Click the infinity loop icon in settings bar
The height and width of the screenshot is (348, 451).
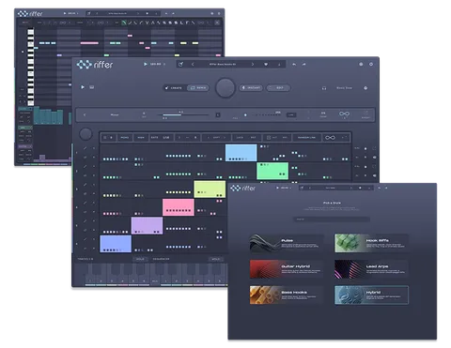pyautogui.click(x=344, y=113)
